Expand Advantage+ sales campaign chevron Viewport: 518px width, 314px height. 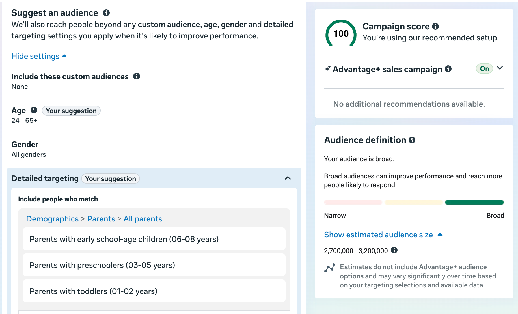point(500,68)
